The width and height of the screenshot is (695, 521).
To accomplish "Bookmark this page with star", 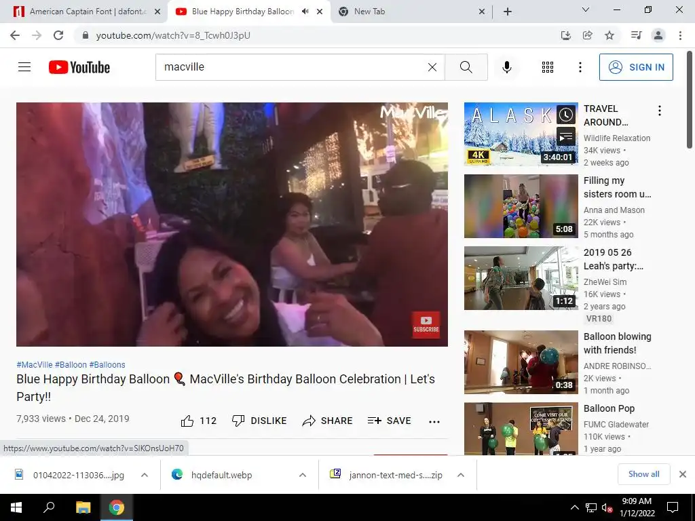I will tap(609, 35).
